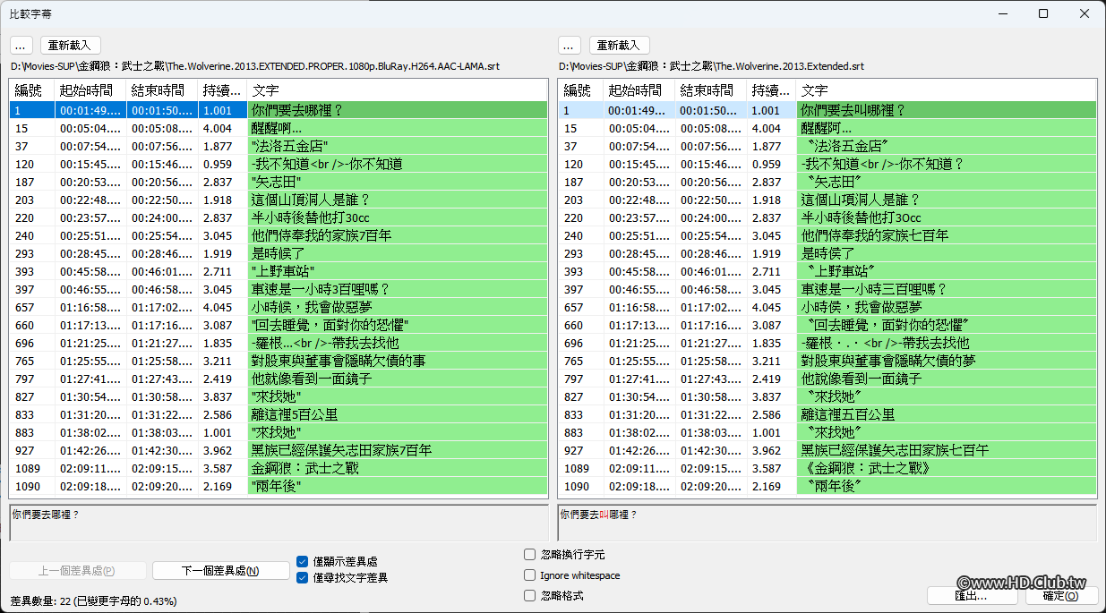Go to next difference 下一個差異處
This screenshot has width=1106, height=613.
(x=220, y=571)
